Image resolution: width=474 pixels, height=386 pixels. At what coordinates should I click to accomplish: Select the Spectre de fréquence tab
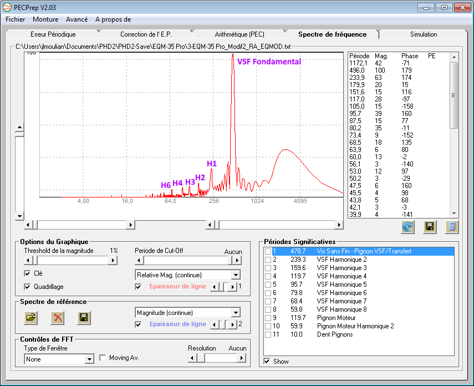point(332,34)
